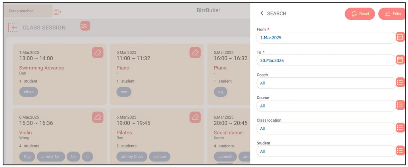Edit the Swimming Advance session
408x167 pixels.
click(98, 52)
